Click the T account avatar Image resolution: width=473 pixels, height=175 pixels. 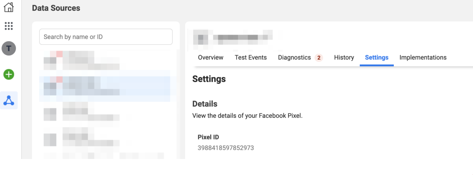tap(9, 48)
